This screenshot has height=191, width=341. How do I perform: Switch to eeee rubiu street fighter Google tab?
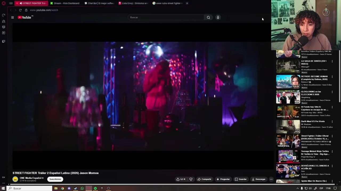[168, 3]
